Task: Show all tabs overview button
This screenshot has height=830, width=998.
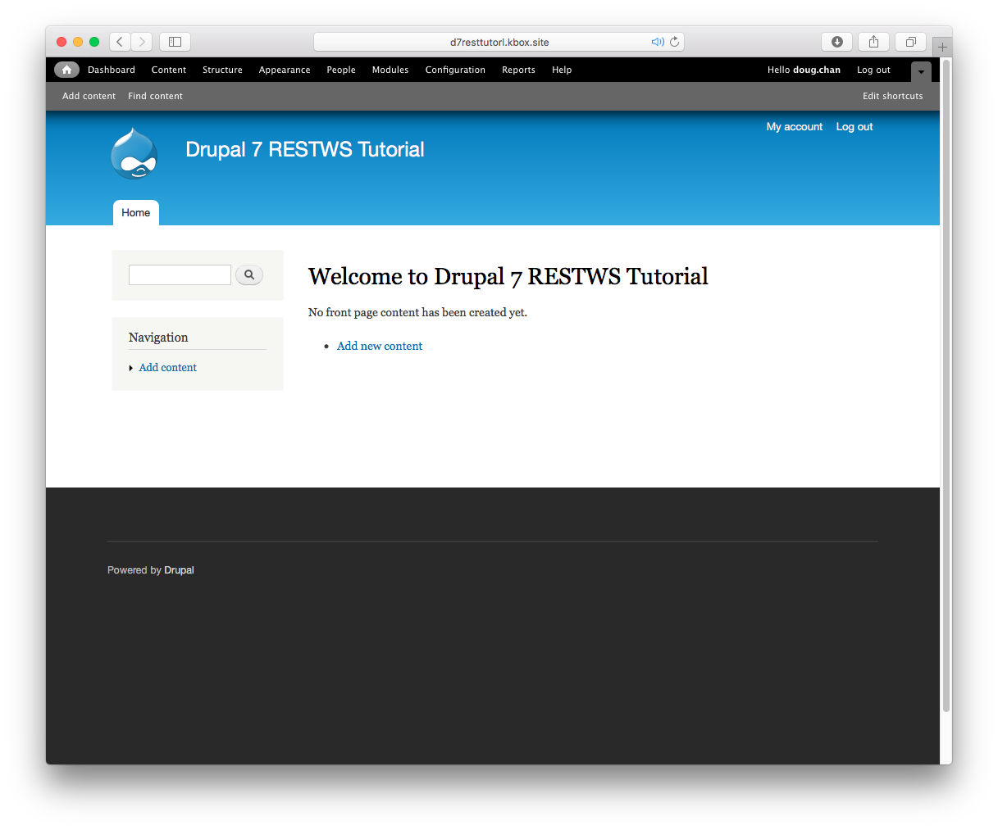Action: (910, 42)
